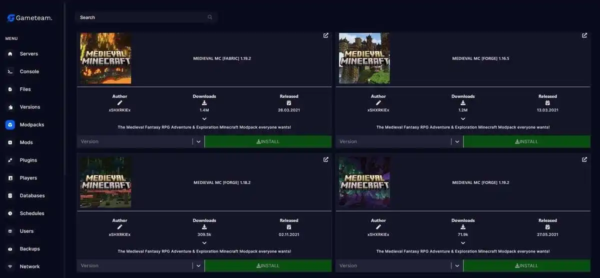Open the Schedules menu item
This screenshot has width=600, height=278.
[x=31, y=213]
